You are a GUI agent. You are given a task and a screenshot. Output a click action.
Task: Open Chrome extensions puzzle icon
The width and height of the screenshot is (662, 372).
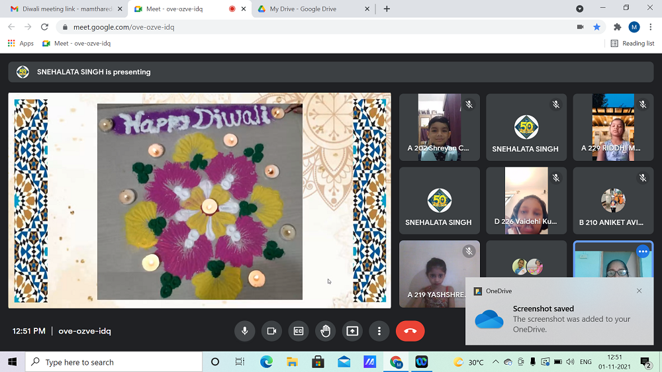617,27
